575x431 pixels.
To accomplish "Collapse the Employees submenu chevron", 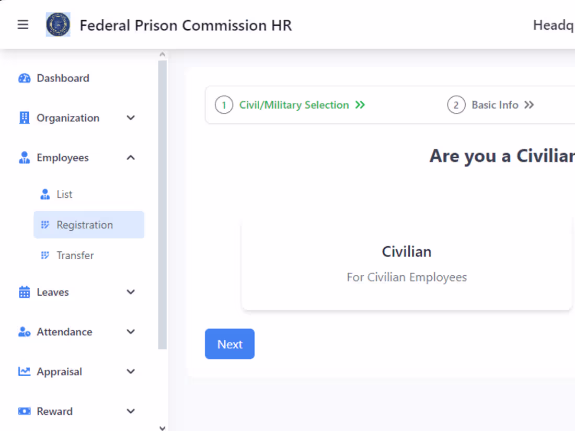I will click(131, 158).
